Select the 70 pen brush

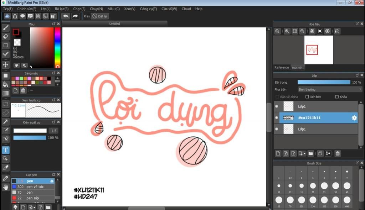pyautogui.click(x=33, y=192)
